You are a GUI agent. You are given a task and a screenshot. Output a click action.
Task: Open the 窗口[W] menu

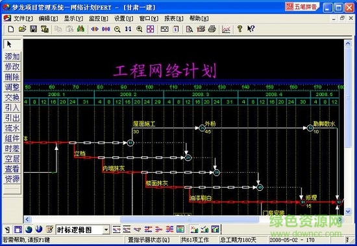(x=149, y=18)
